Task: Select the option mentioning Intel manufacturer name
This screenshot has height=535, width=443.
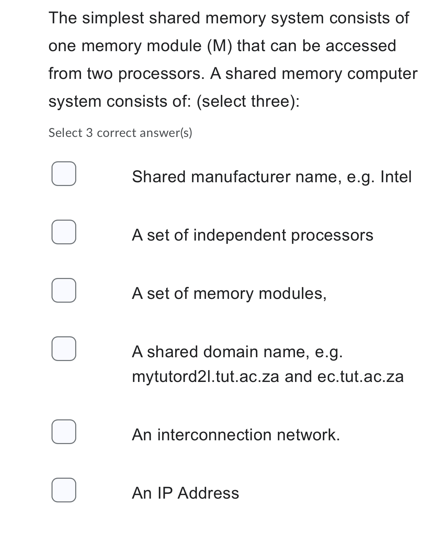Action: pyautogui.click(x=272, y=176)
